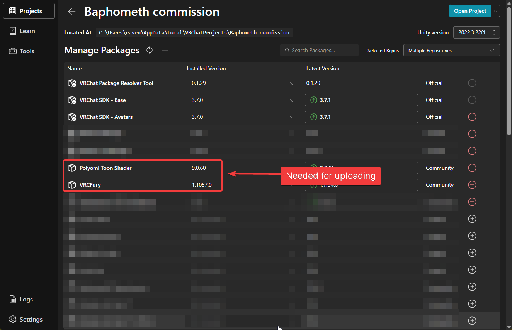The height and width of the screenshot is (330, 512).
Task: Click the VRChat SDK - Avatars package icon
Action: pos(72,117)
